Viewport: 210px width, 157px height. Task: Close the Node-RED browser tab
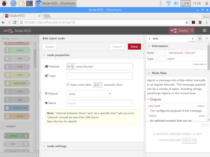40,16
